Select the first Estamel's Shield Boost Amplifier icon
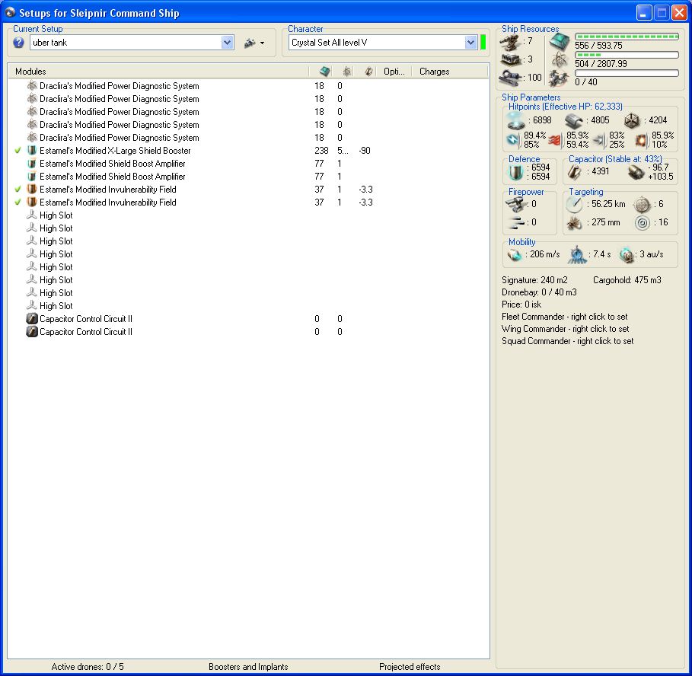Viewport: 692px width, 676px height. tap(32, 163)
